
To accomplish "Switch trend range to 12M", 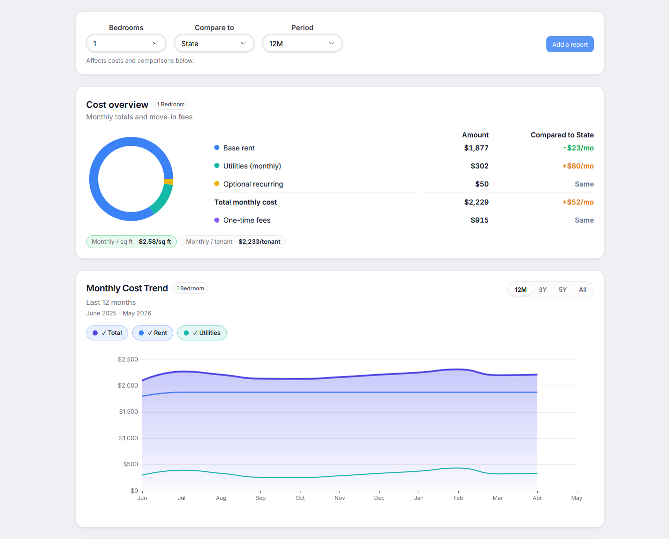I will 521,290.
